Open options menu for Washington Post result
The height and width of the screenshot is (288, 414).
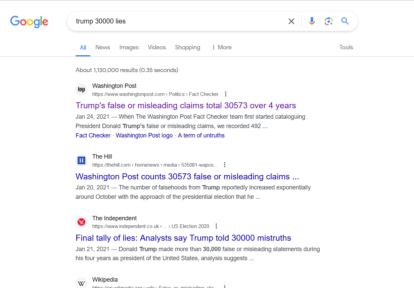tap(226, 94)
